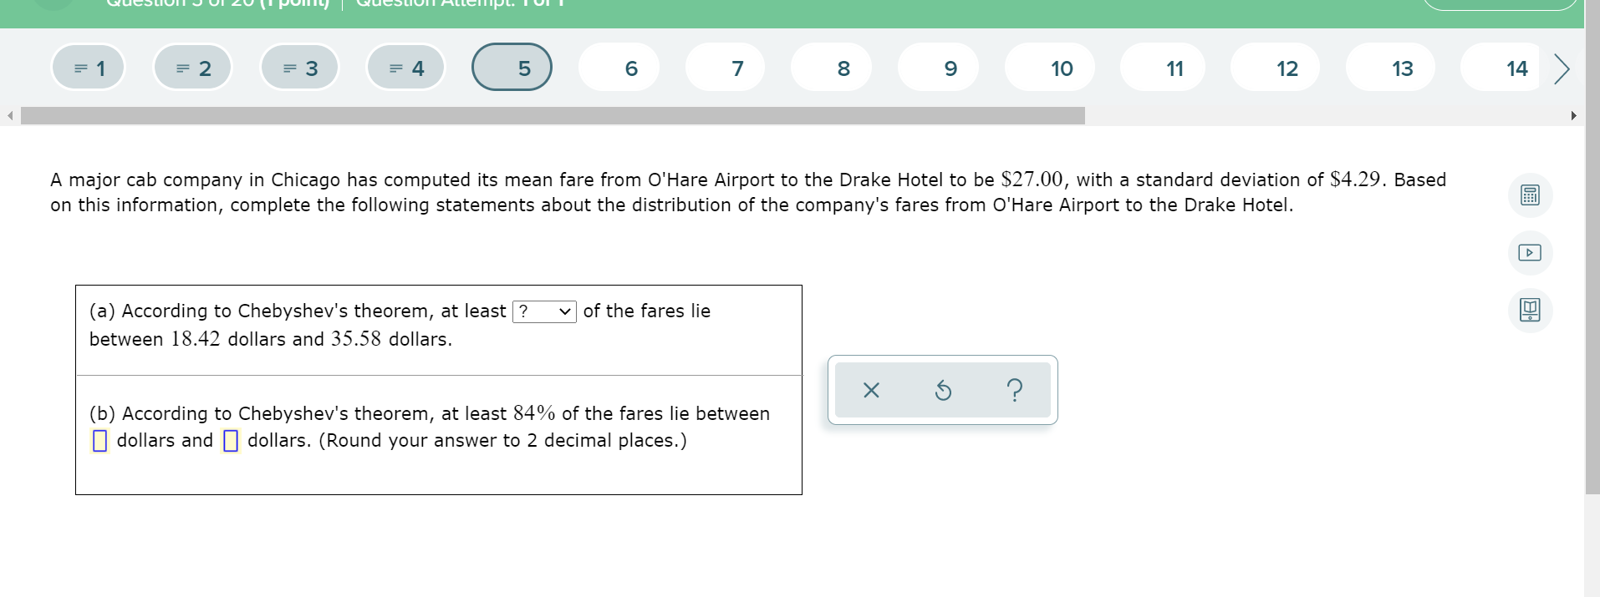
Task: Open help via the question mark icon
Action: pyautogui.click(x=1014, y=390)
